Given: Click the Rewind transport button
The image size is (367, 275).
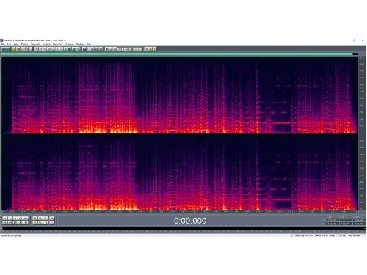Looking at the screenshot, I should (10, 222).
